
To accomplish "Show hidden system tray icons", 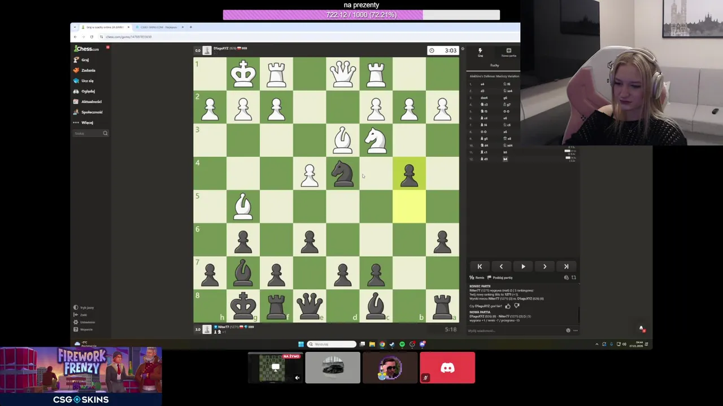I will pos(596,344).
